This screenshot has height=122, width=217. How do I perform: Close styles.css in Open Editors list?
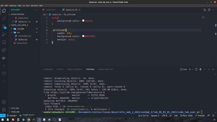click(13, 22)
